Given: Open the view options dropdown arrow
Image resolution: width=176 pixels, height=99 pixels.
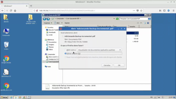Looking at the screenshot, I should pos(141,23).
